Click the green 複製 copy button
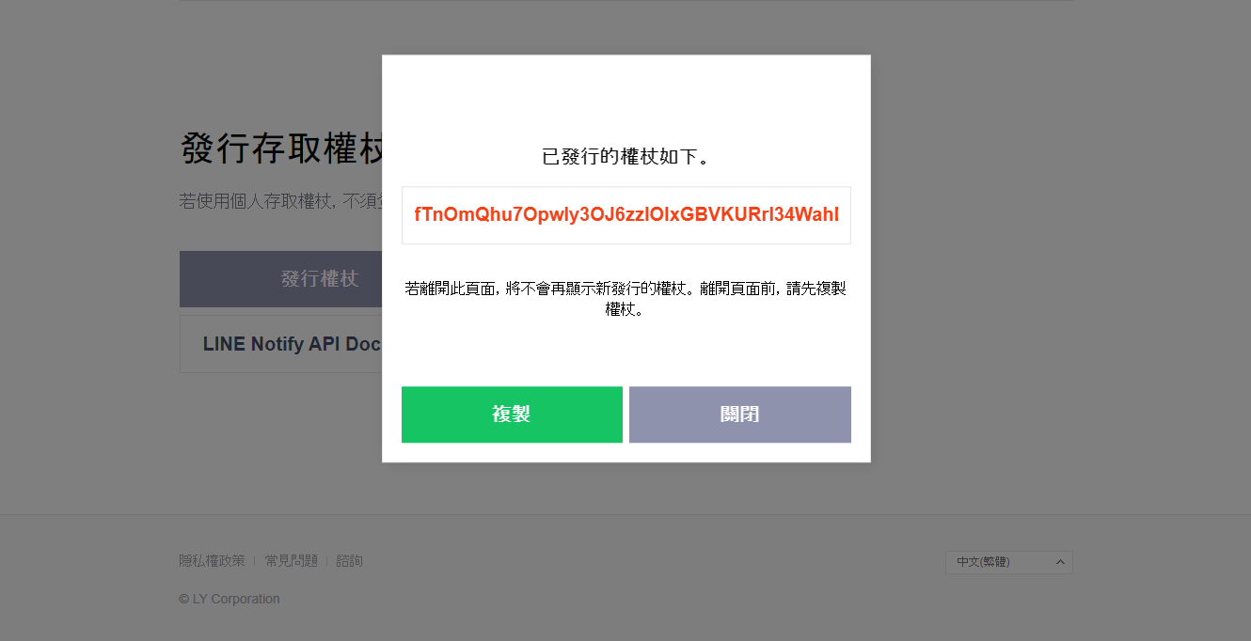The image size is (1251, 641). 512,414
